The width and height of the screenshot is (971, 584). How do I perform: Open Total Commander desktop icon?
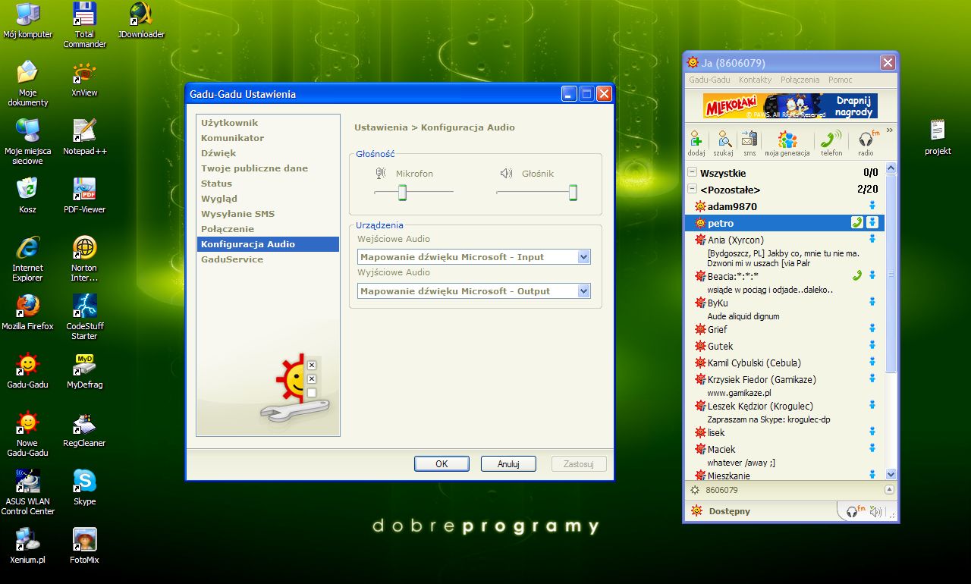coord(84,25)
